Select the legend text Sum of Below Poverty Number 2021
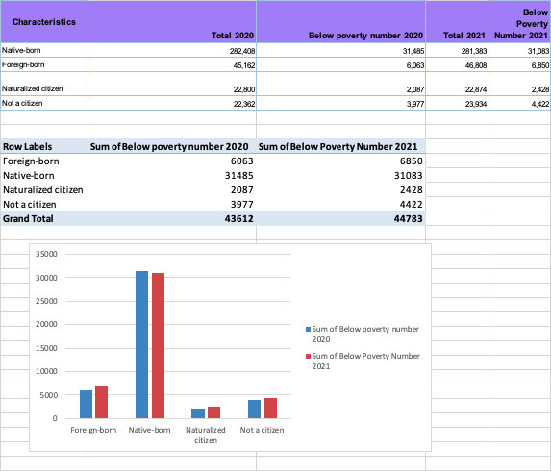This screenshot has width=551, height=471. pyautogui.click(x=365, y=360)
